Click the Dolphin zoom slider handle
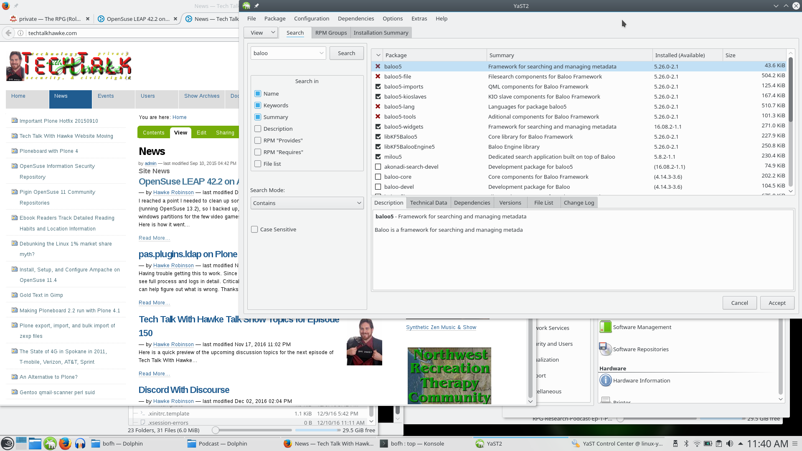This screenshot has height=451, width=802. click(216, 430)
